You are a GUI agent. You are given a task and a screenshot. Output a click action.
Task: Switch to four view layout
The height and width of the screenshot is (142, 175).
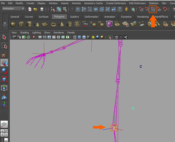(x=4, y=133)
